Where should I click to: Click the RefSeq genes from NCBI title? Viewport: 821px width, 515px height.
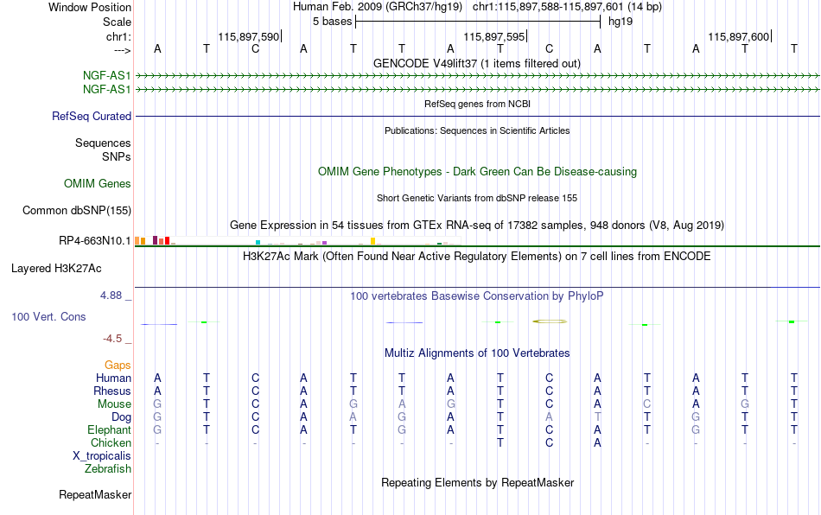[478, 104]
